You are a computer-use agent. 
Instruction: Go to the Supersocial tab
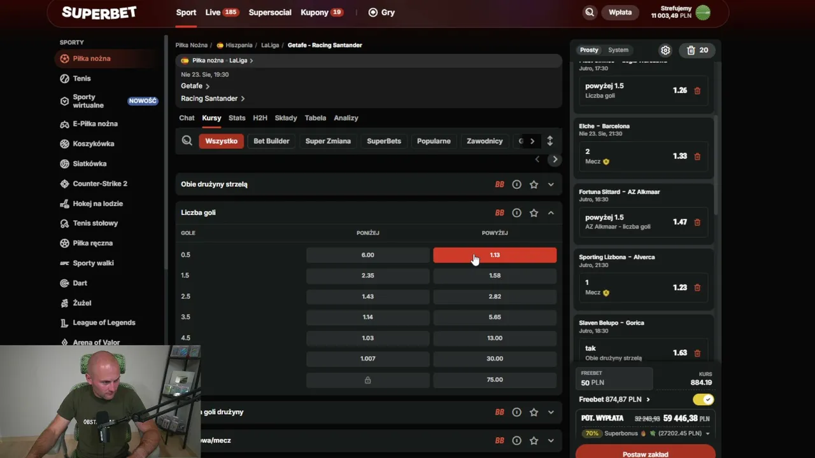[x=270, y=12]
